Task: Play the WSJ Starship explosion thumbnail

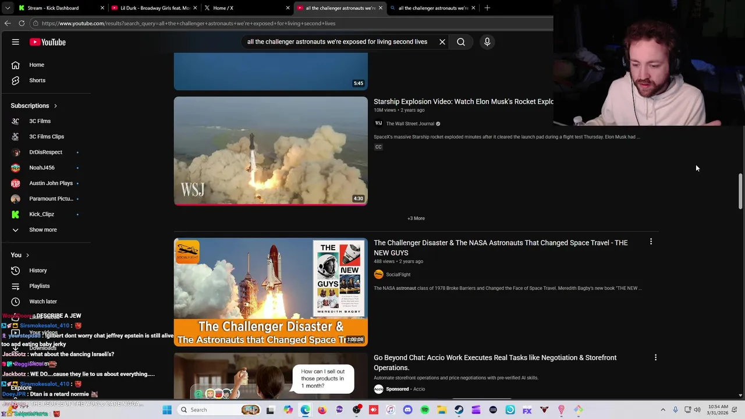Action: [x=271, y=151]
